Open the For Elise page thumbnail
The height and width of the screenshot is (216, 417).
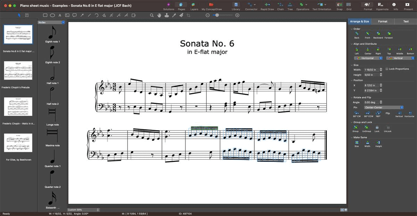(x=18, y=143)
